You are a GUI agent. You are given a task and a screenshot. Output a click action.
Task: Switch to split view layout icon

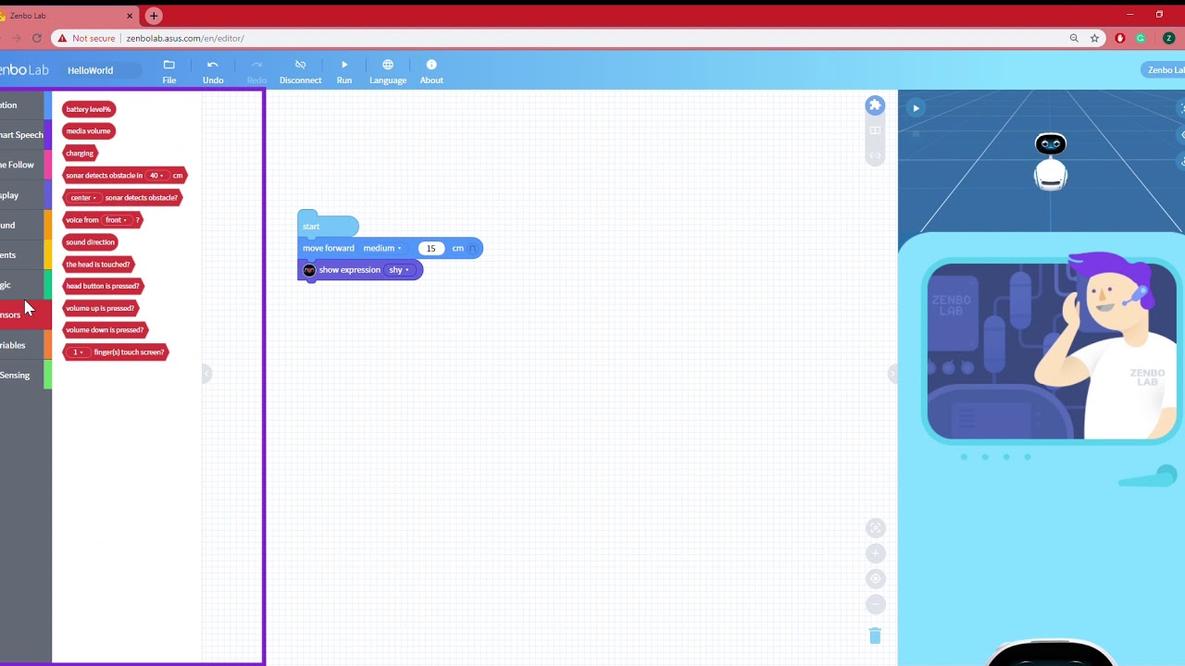coord(875,130)
